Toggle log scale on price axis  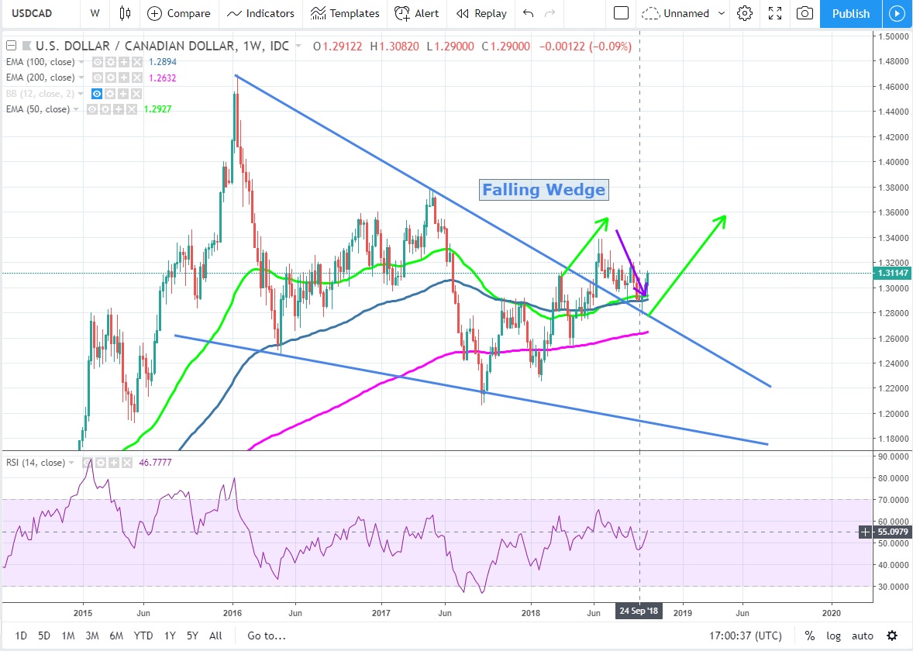[833, 635]
